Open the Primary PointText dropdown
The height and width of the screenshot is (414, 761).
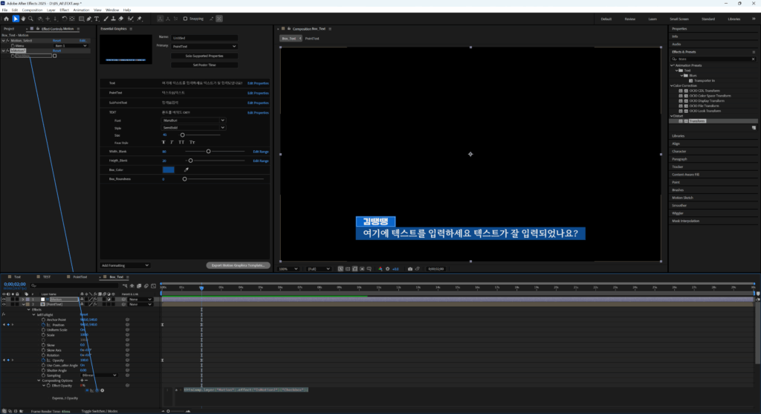[x=204, y=46]
